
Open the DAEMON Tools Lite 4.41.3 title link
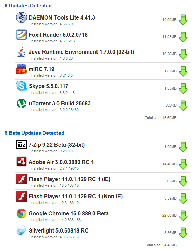[x=62, y=17]
